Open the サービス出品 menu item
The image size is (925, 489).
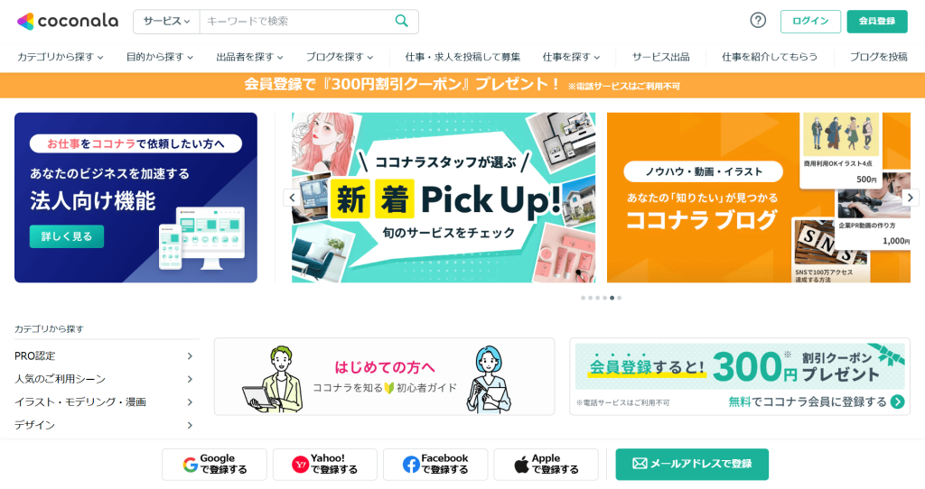pyautogui.click(x=660, y=57)
